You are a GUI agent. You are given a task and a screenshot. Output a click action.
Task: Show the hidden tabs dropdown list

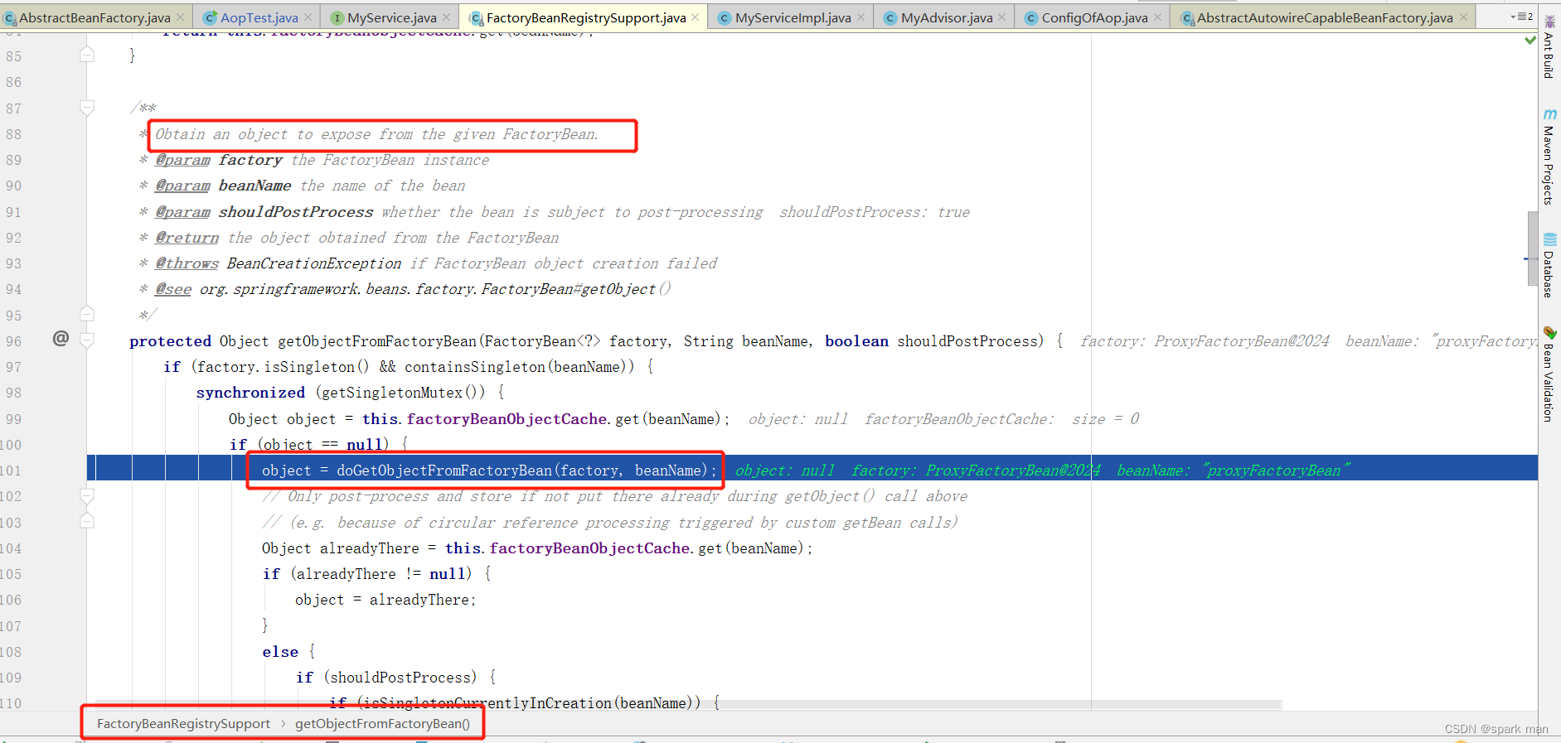click(x=1521, y=17)
